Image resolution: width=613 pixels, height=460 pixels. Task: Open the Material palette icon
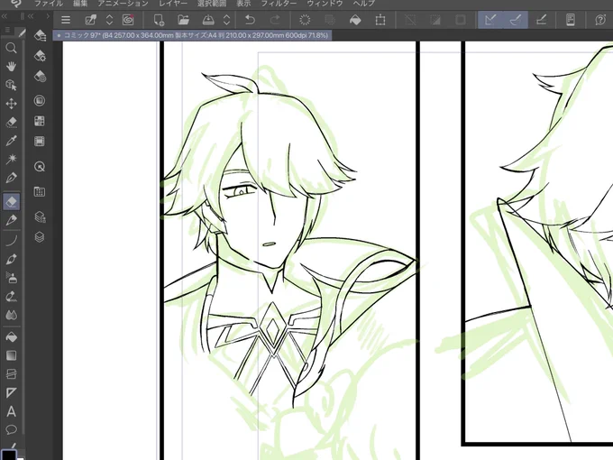point(40,191)
